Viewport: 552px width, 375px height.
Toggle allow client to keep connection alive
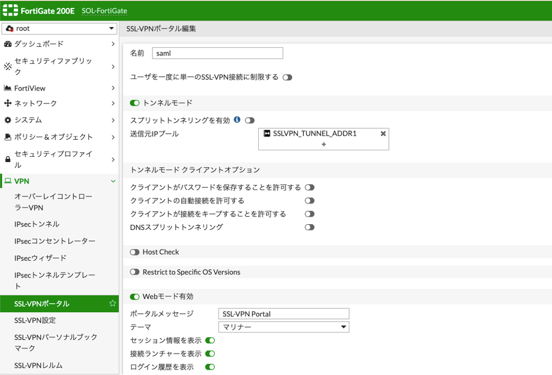[x=310, y=214]
